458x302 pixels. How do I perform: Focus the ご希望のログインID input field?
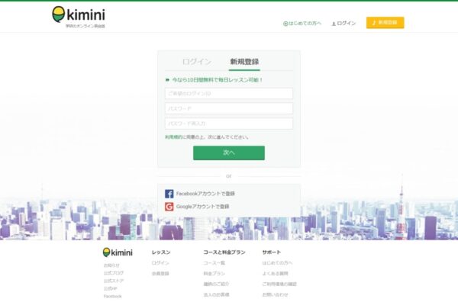[x=229, y=94]
